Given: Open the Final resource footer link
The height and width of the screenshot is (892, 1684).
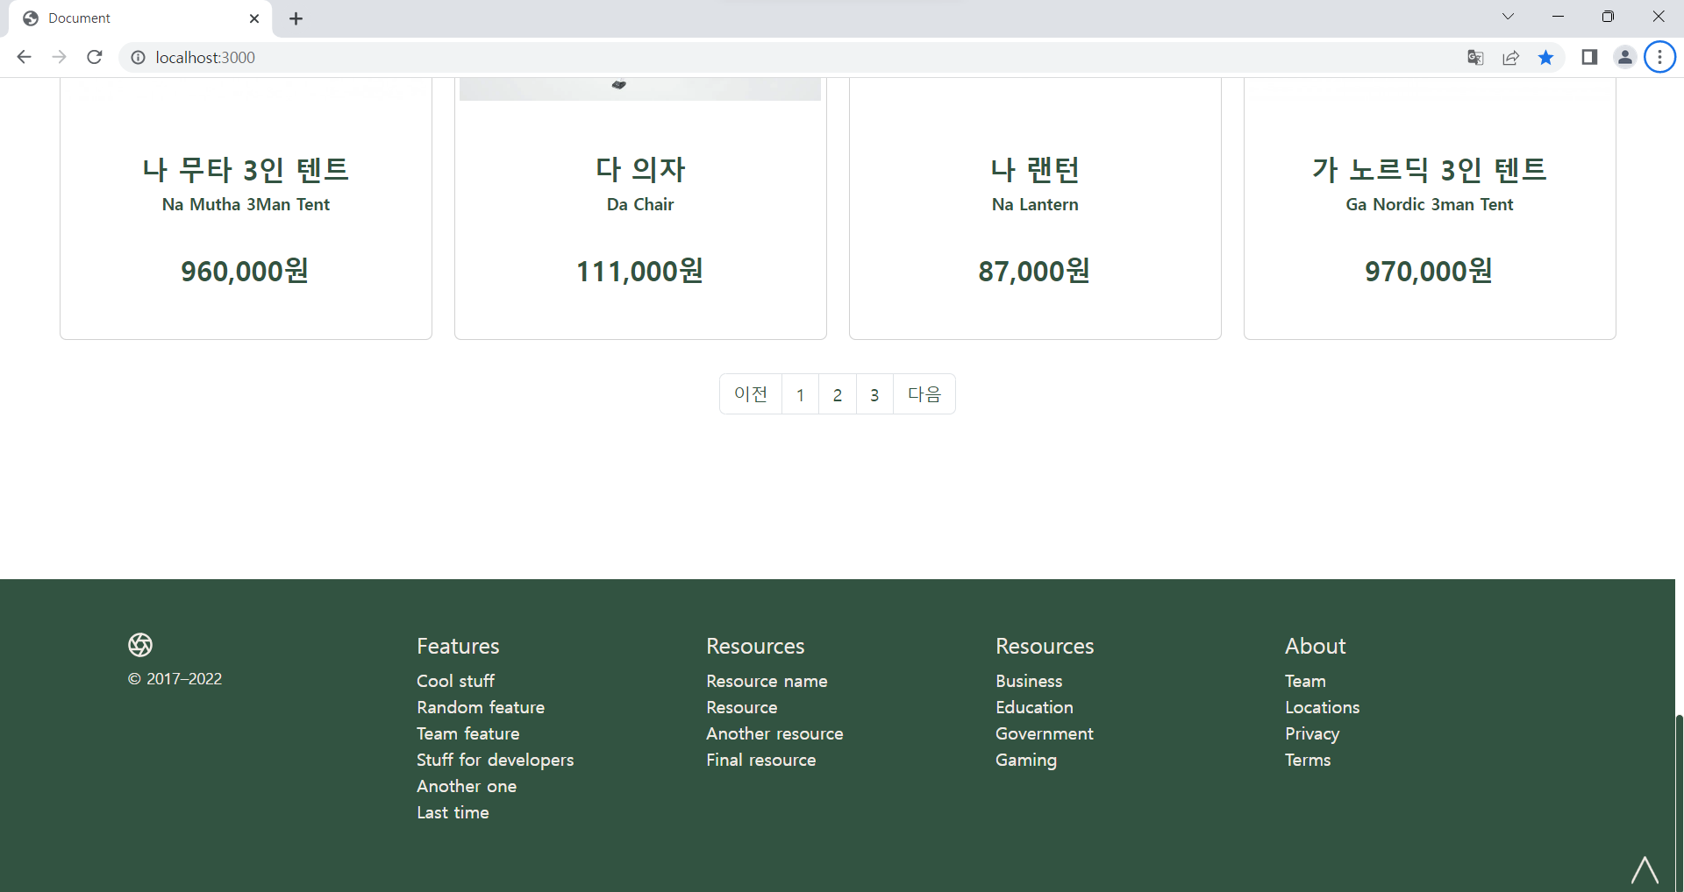Looking at the screenshot, I should (761, 760).
